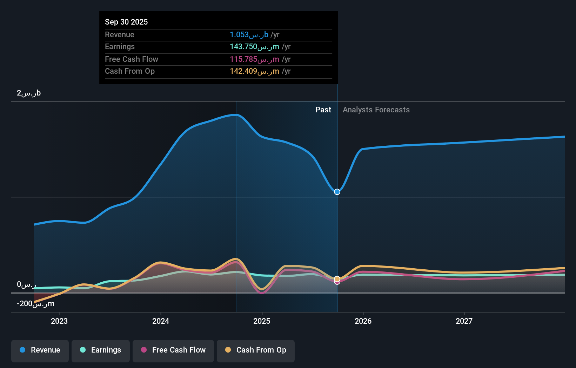Select the orange Cash From Op data point marker
Screen dimensions: 576x368
(337, 279)
